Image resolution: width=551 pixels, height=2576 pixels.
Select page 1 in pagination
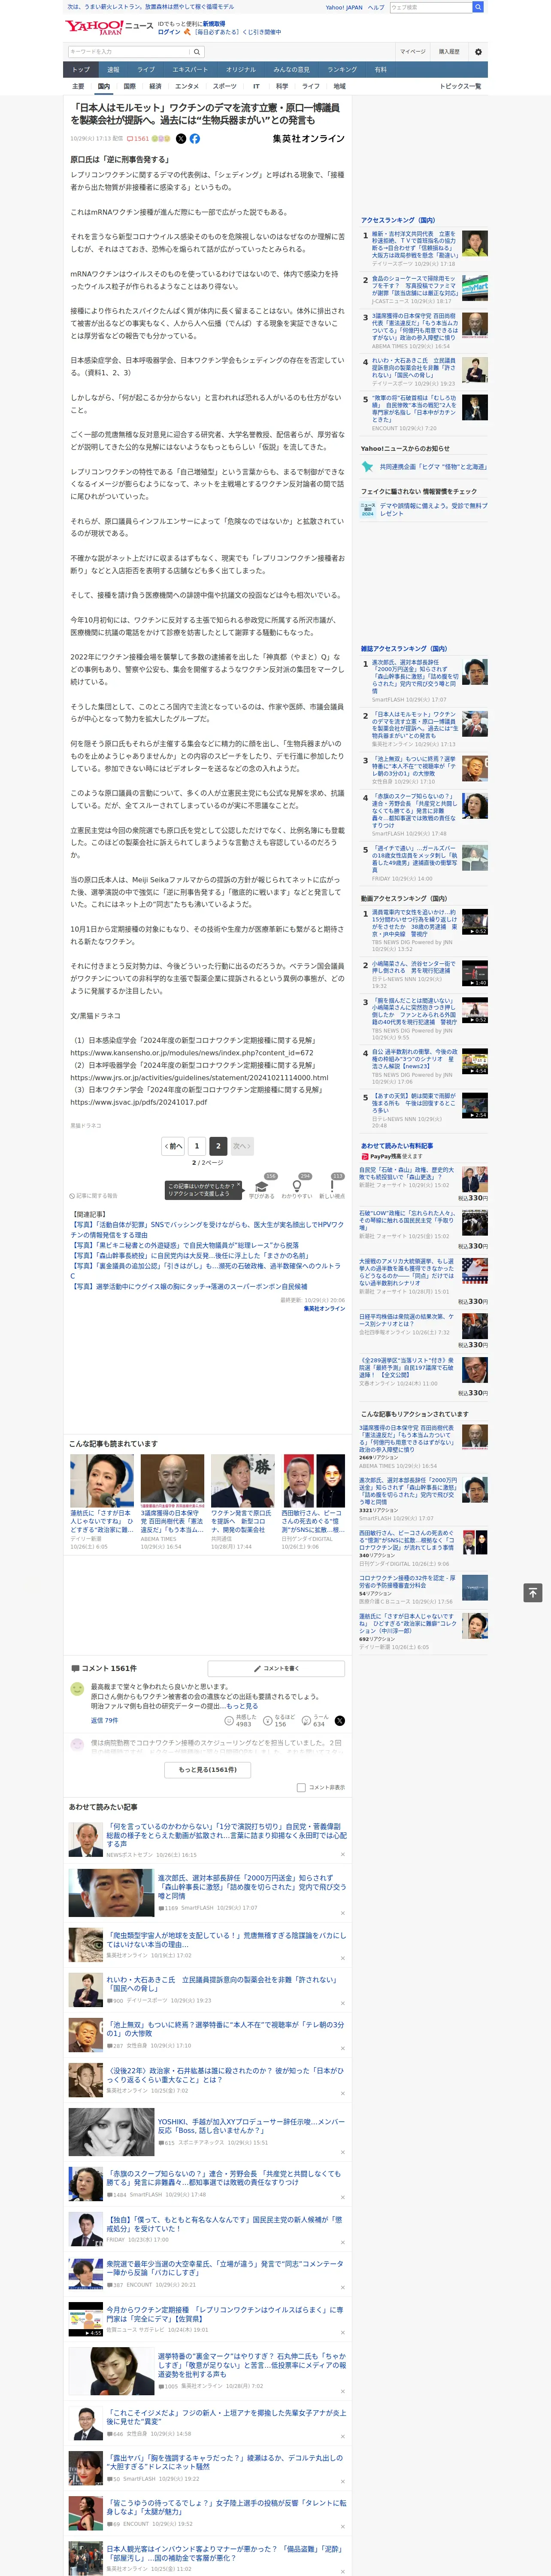[x=197, y=1146]
